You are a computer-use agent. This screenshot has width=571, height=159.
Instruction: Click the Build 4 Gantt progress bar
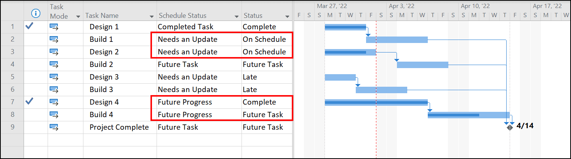click(x=453, y=115)
